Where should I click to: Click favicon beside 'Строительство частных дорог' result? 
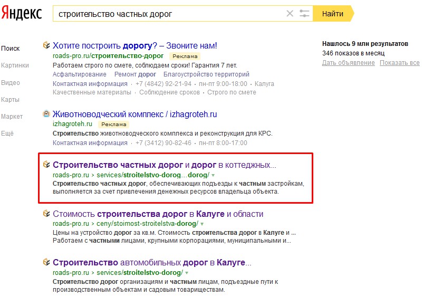[x=46, y=164]
